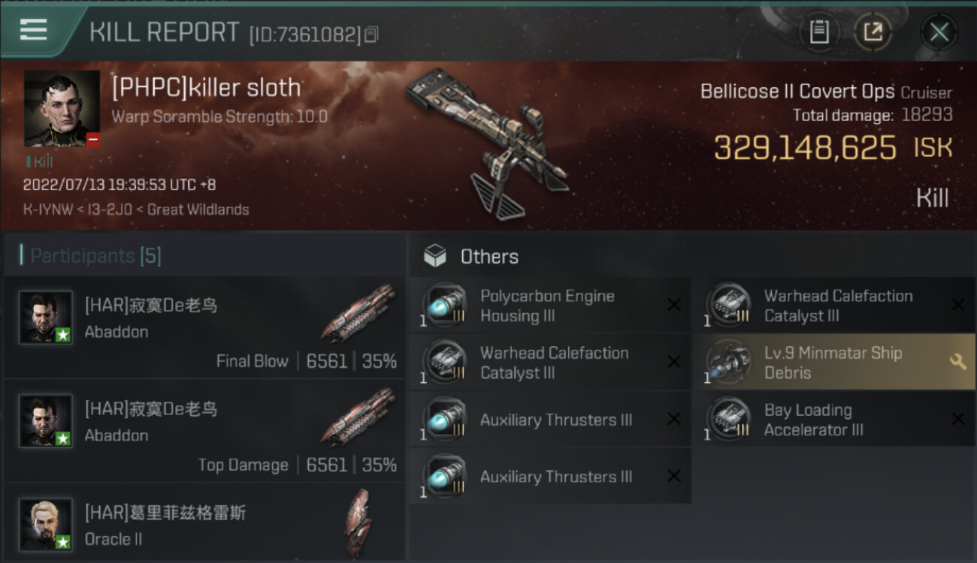Select the Bay Loading Accelerator III icon
Image resolution: width=977 pixels, height=563 pixels.
[730, 420]
